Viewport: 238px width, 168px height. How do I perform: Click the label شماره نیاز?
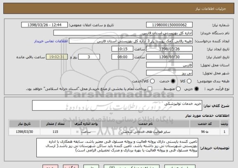[221, 25]
